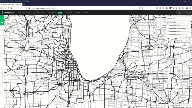
Task: Open the page actions three-dots menu
Action: tap(137, 8)
